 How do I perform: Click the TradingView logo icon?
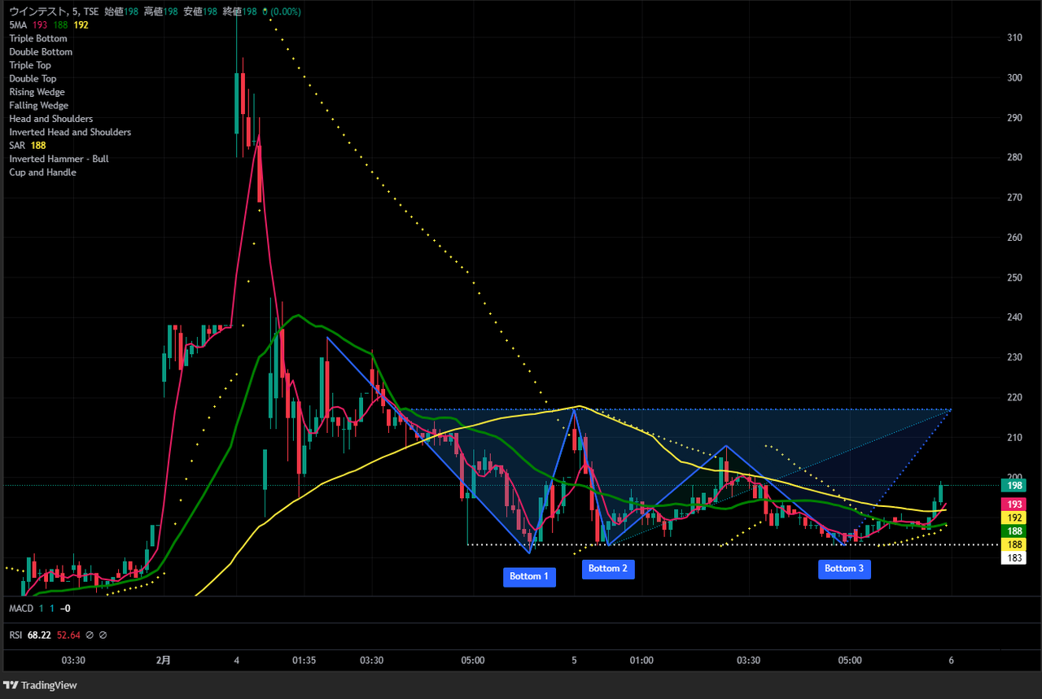coord(11,685)
